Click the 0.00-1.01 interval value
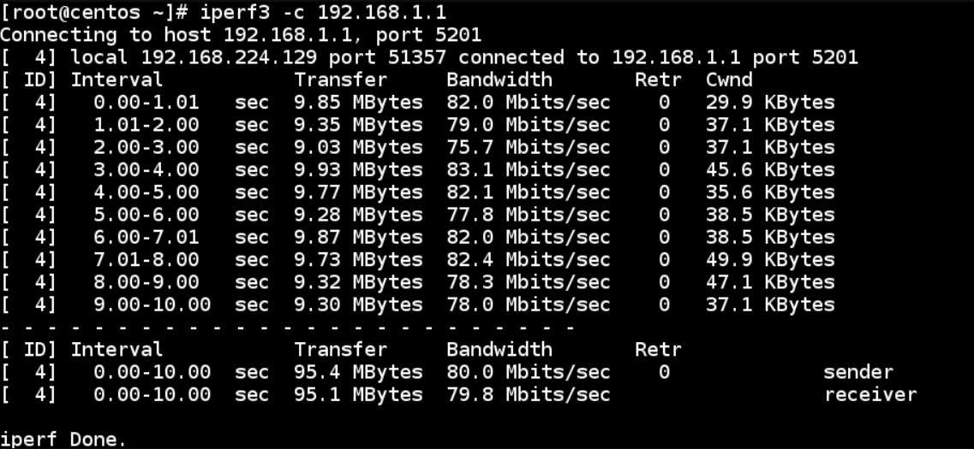Image resolution: width=974 pixels, height=449 pixels. (x=146, y=103)
